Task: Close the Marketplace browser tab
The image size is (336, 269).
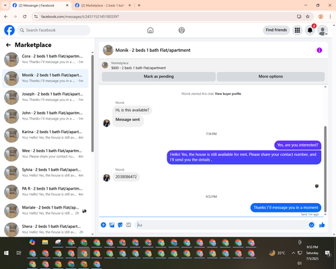Action: coord(130,5)
